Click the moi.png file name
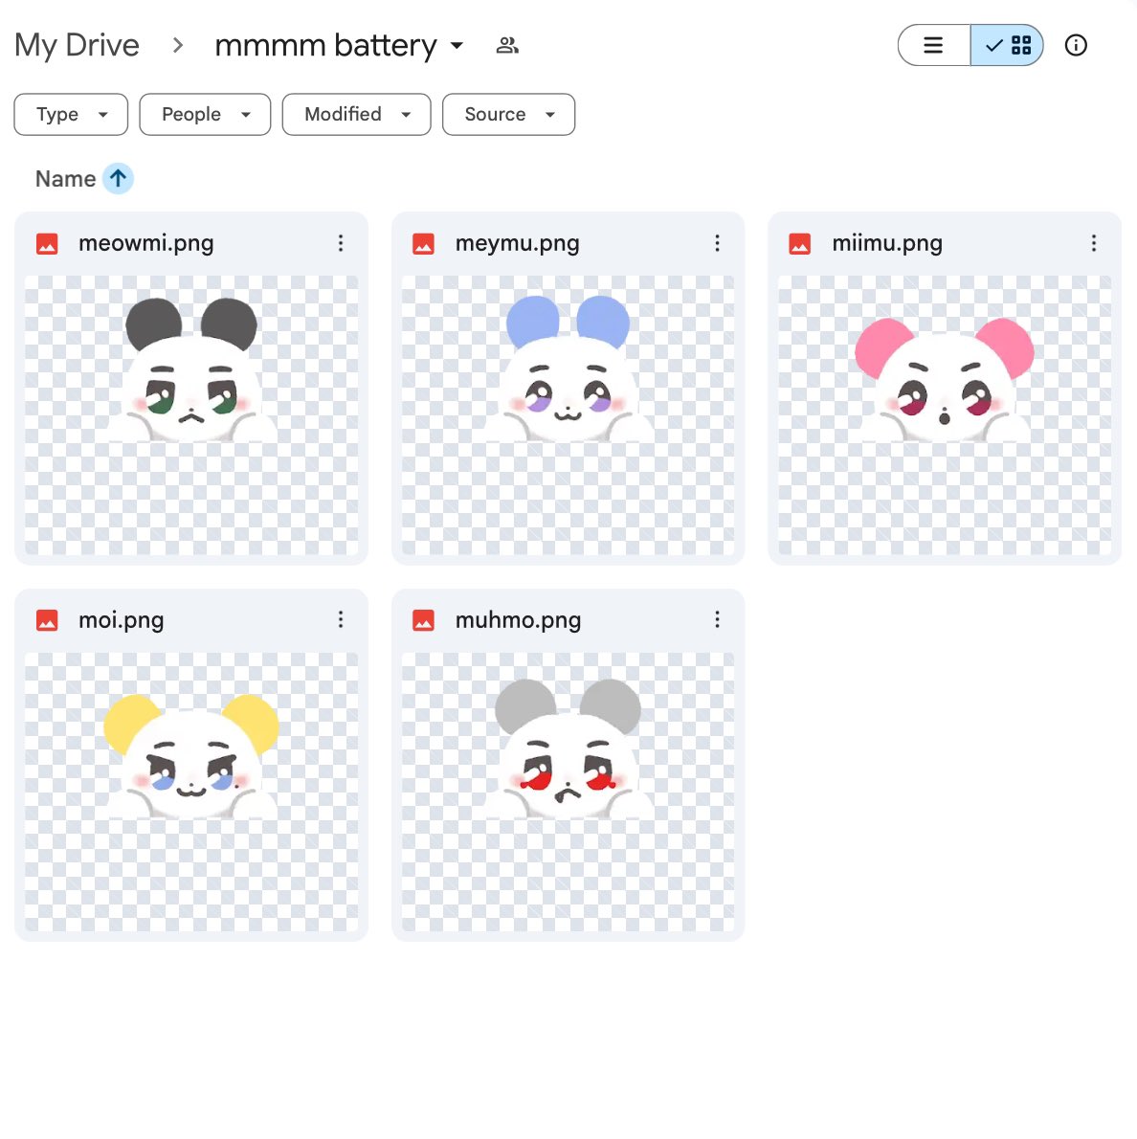Viewport: 1137px width, 1139px height. tap(122, 620)
